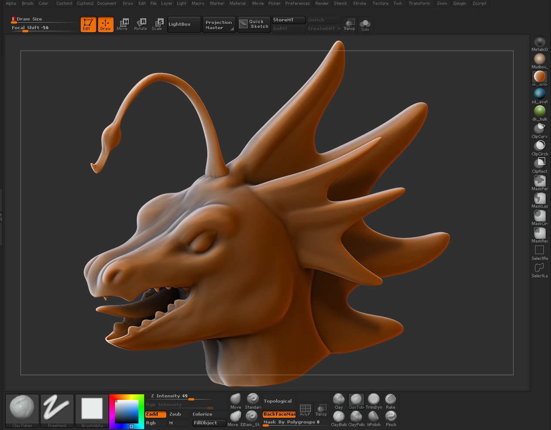
Task: Activate Solo mode icon
Action: [x=365, y=24]
